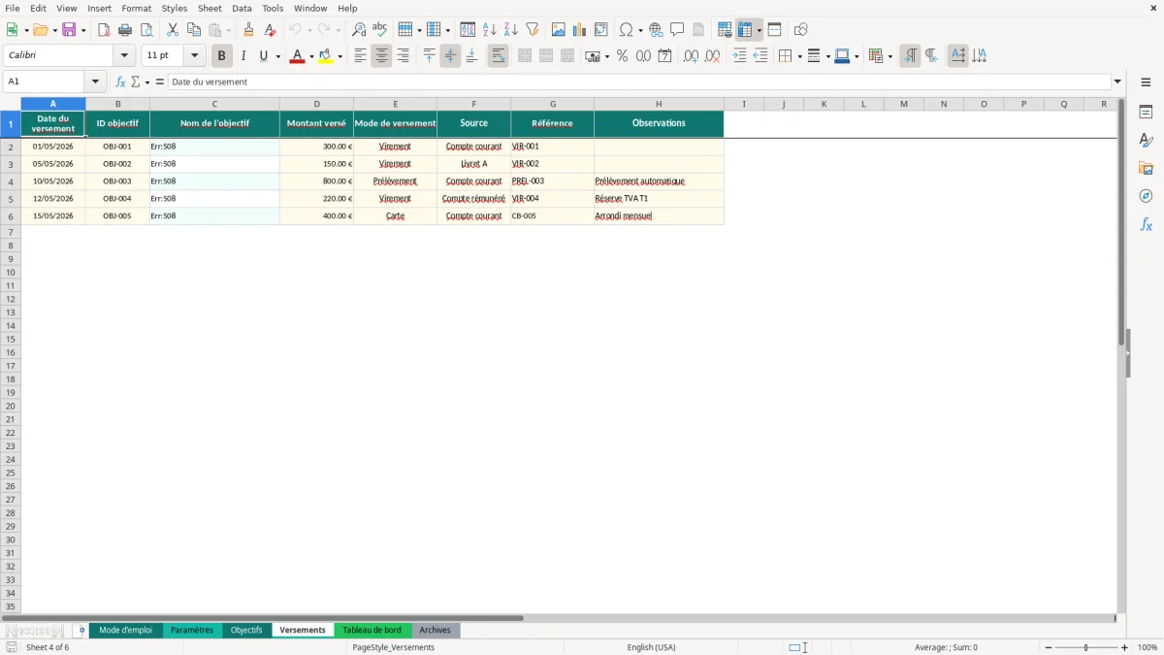Format the cell as percent
Viewport: 1164px width, 655px height.
[x=623, y=56]
